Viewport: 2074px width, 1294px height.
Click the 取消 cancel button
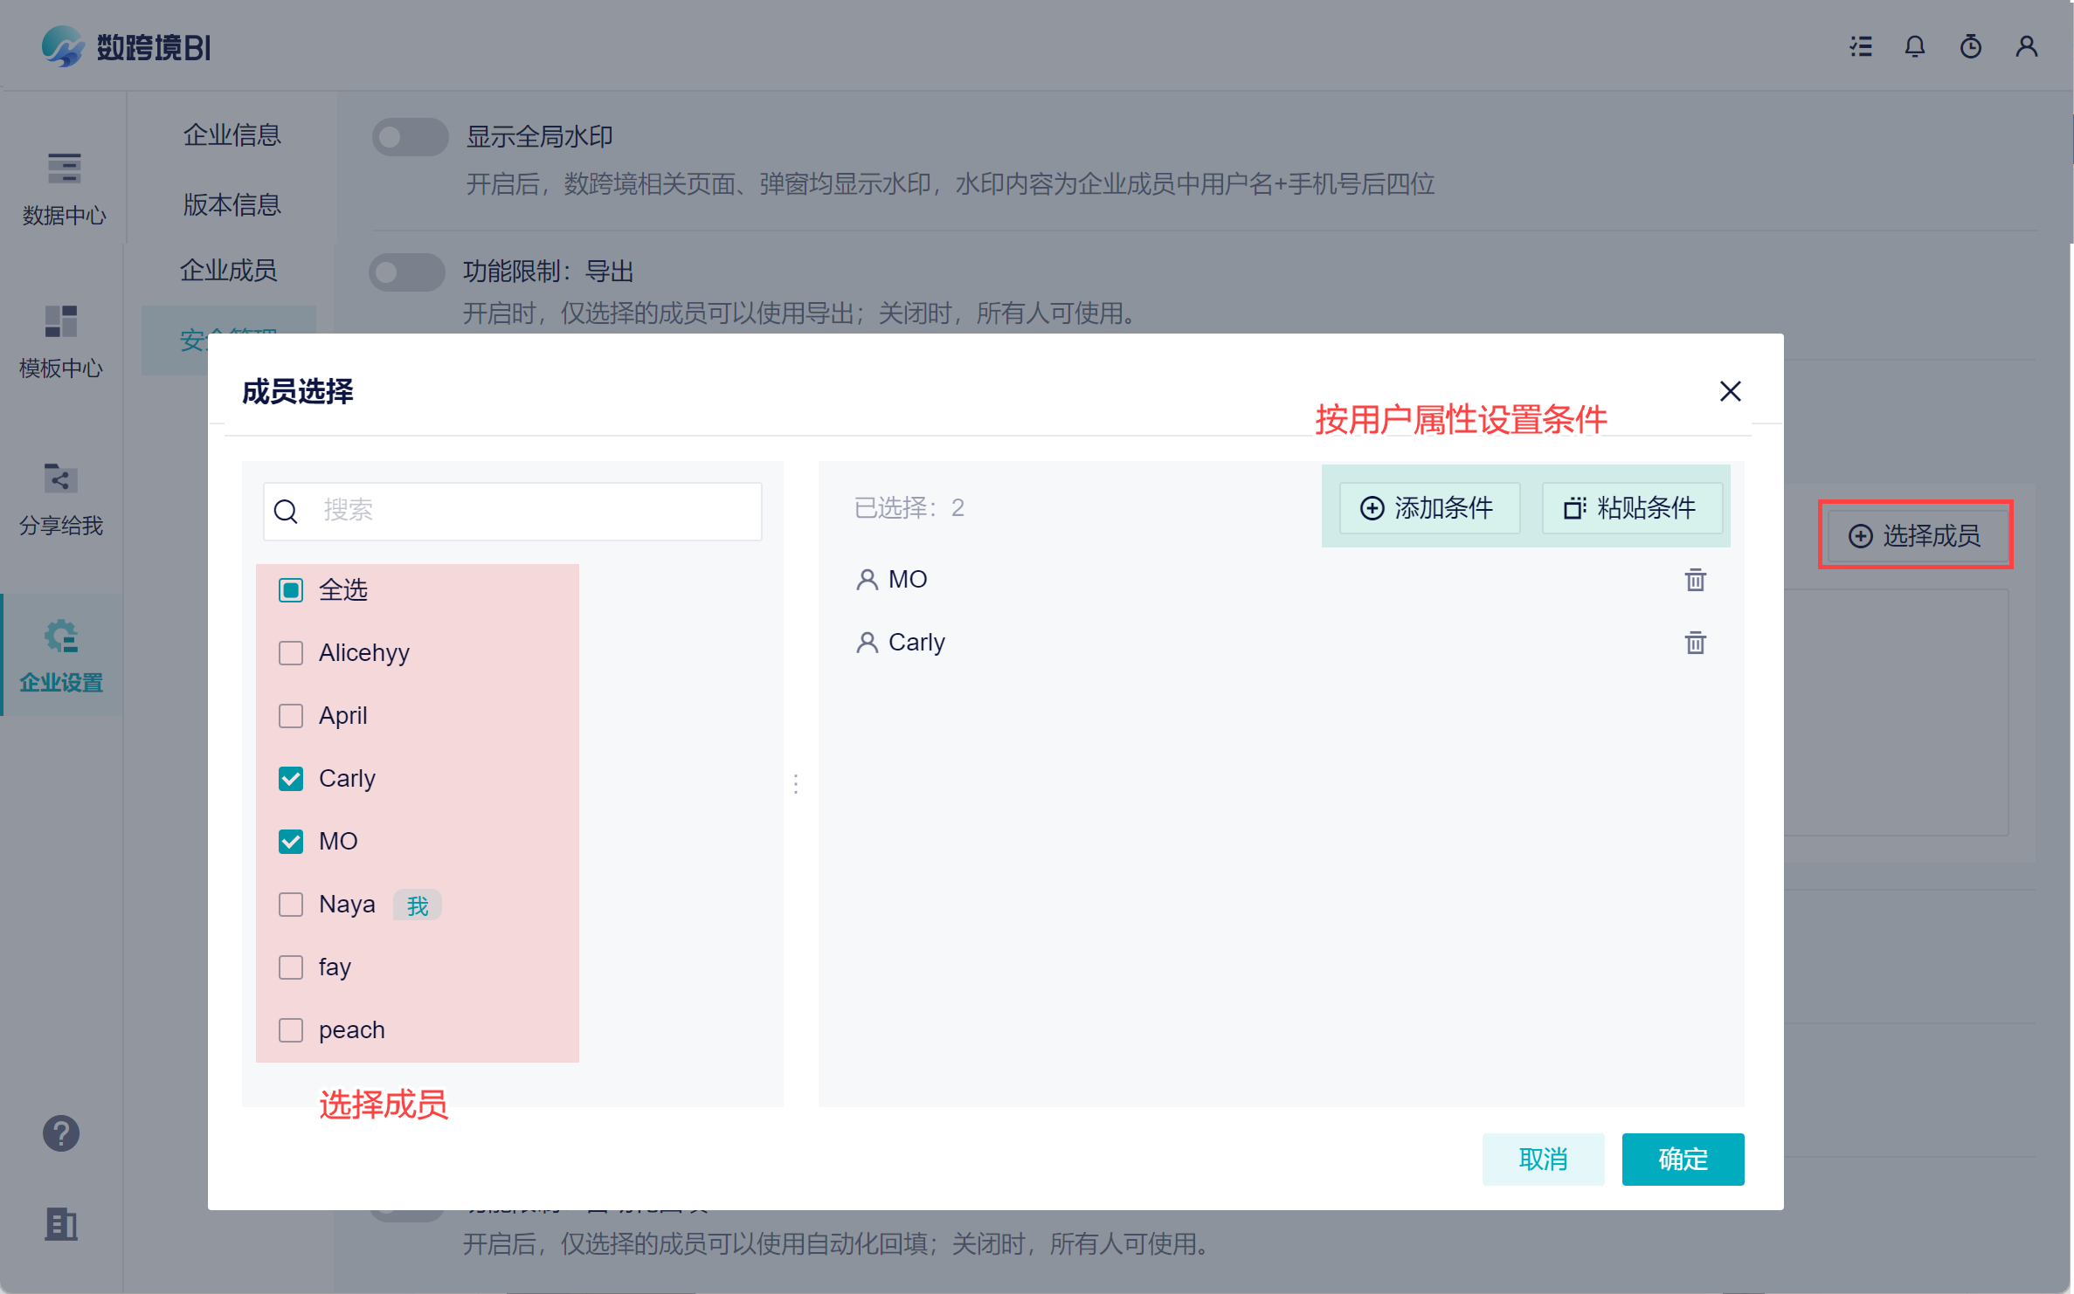[1543, 1160]
